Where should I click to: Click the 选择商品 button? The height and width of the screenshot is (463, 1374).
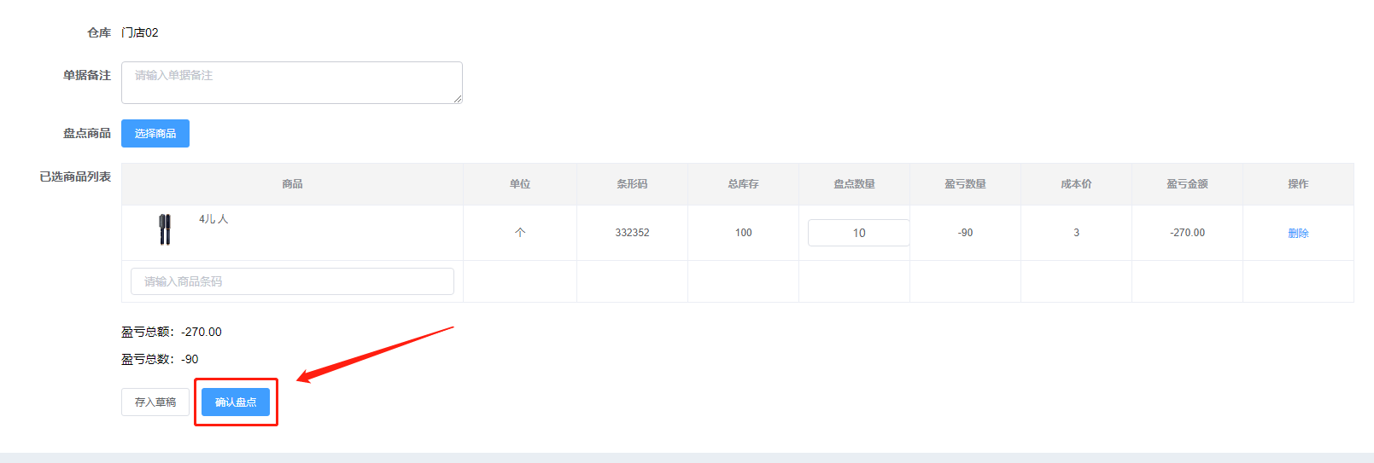[155, 134]
